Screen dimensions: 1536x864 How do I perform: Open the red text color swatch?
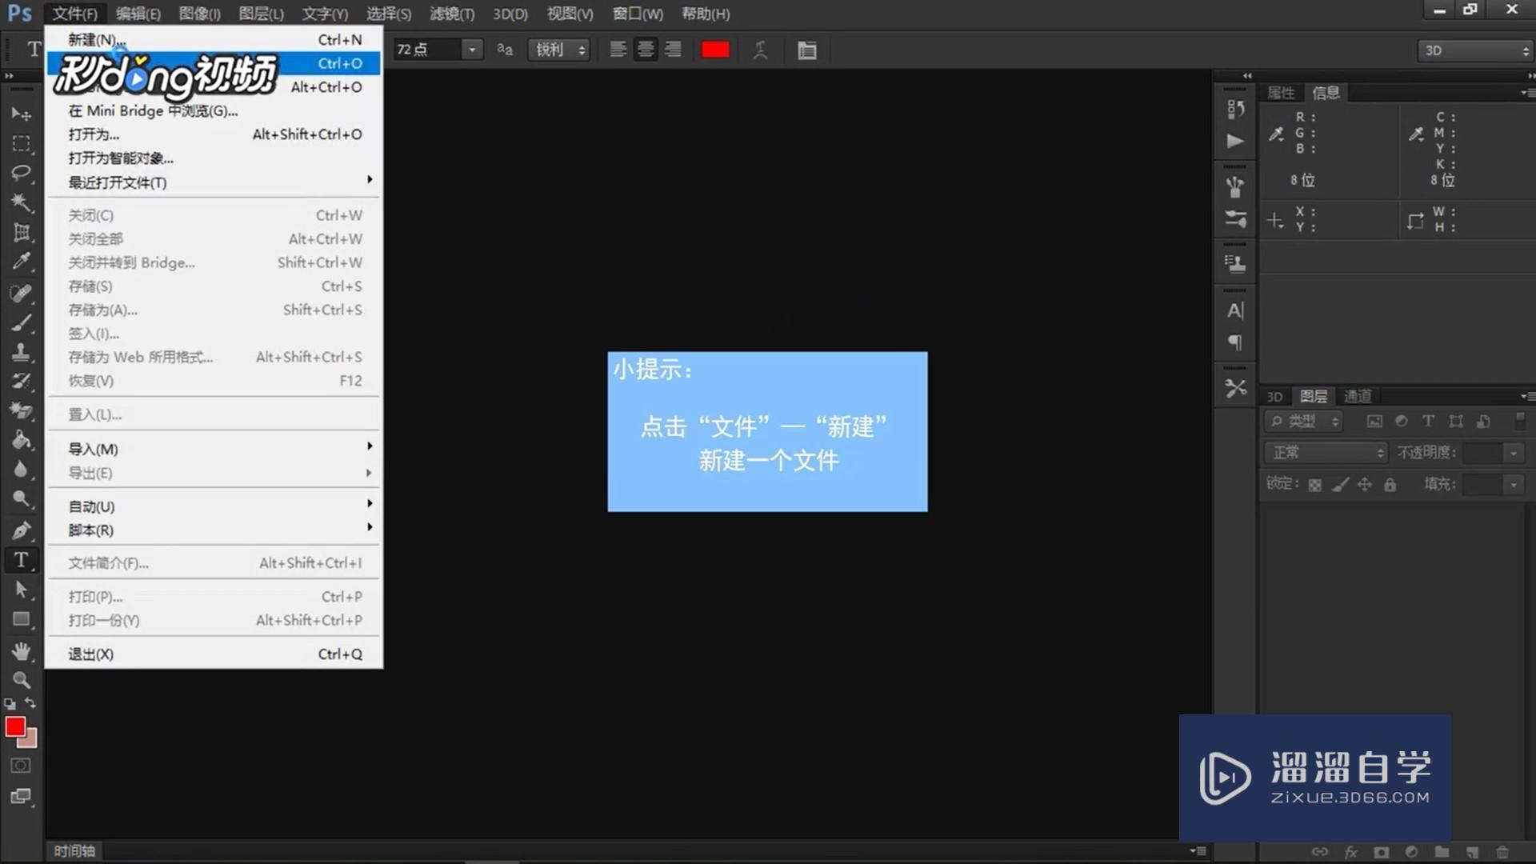coord(714,50)
